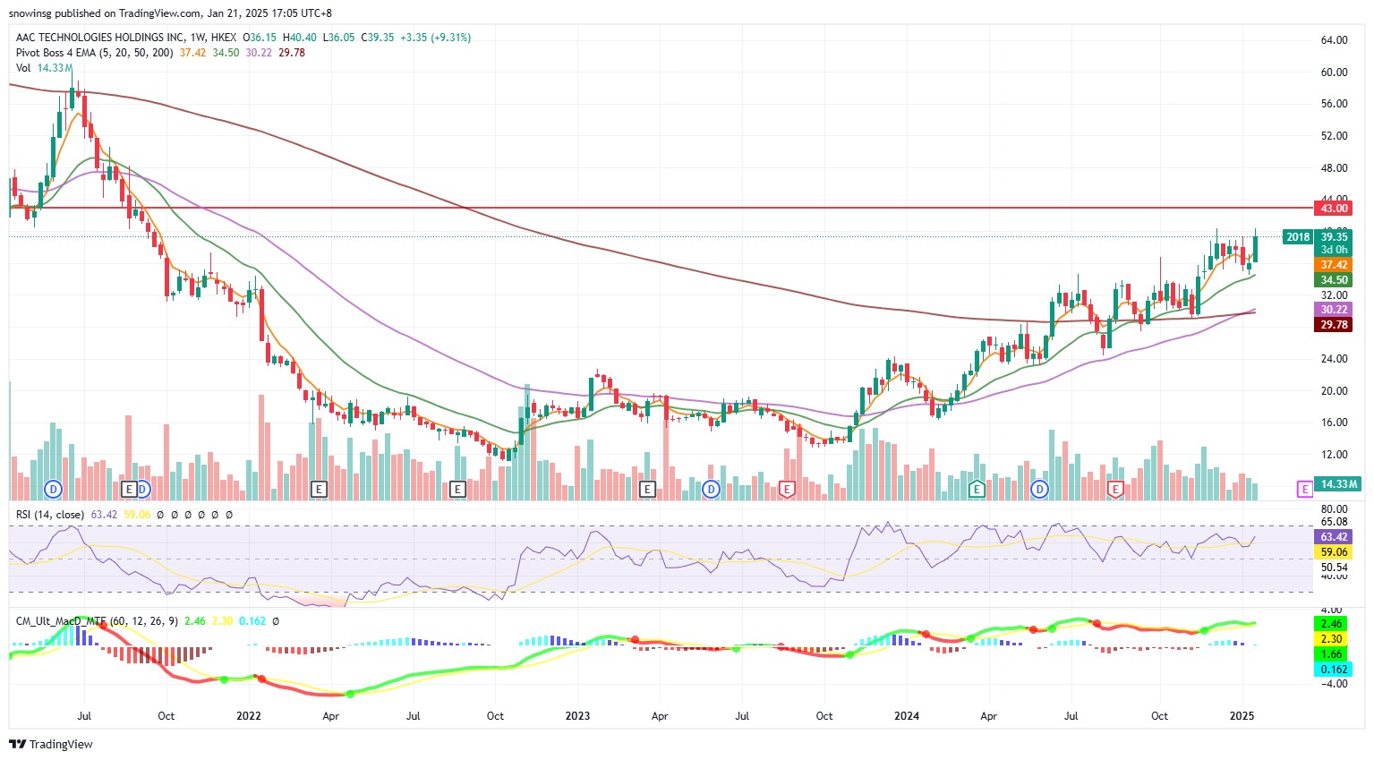Click the 64.00 price scale label
The image size is (1374, 760).
click(1334, 40)
